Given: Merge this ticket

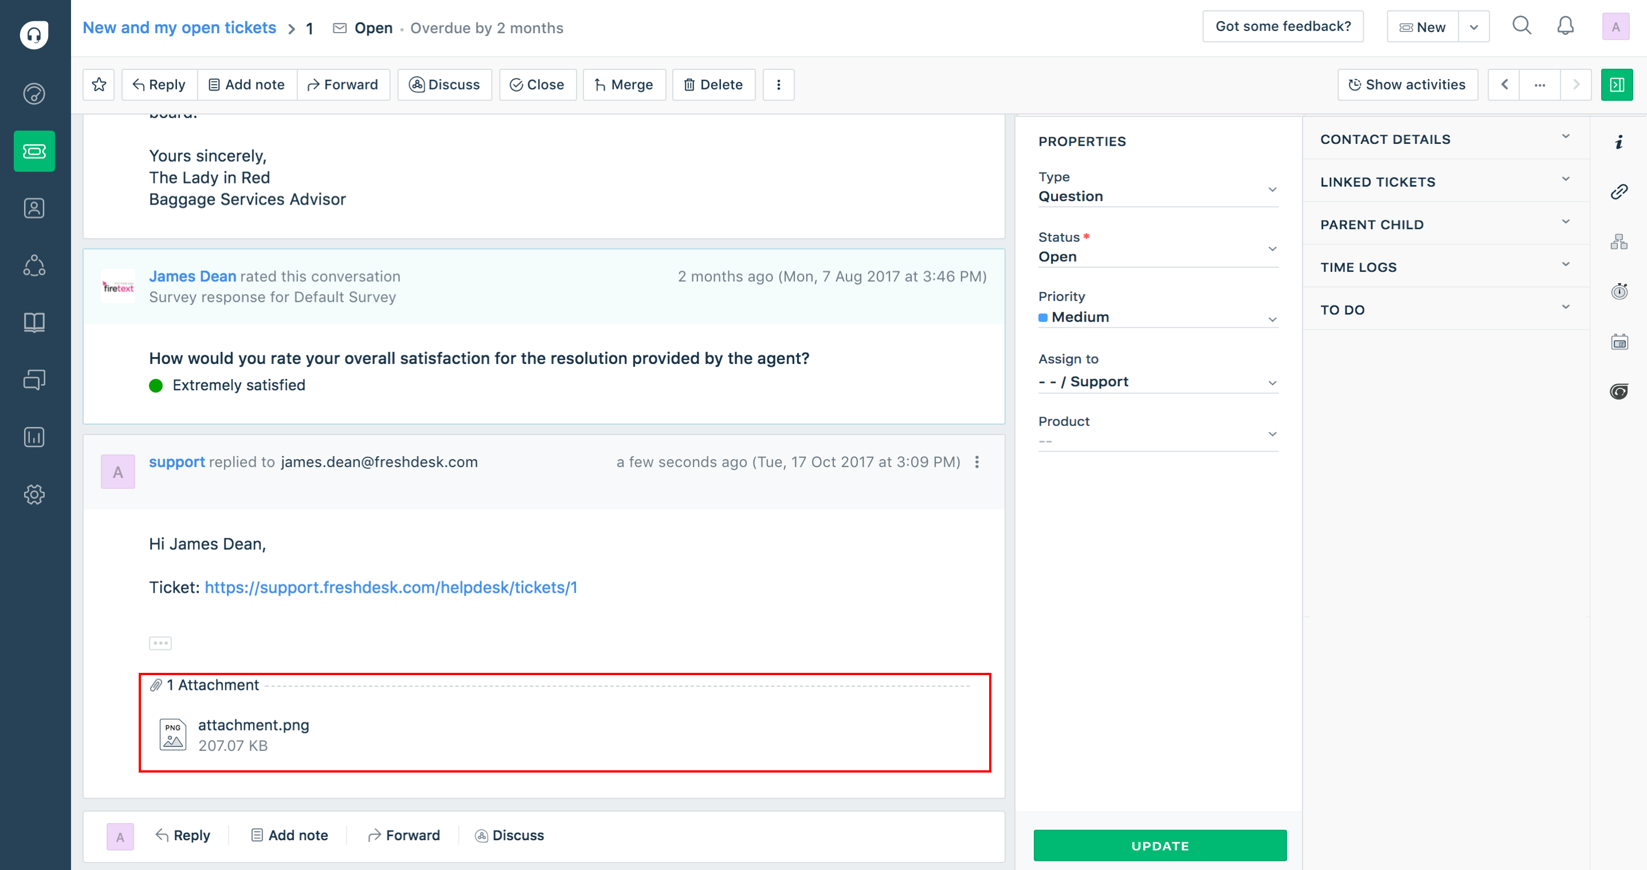Looking at the screenshot, I should (x=624, y=84).
